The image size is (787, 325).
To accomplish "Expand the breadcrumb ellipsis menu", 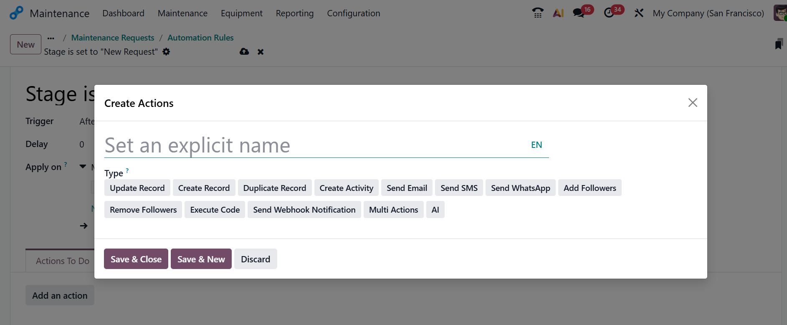I will click(x=51, y=38).
